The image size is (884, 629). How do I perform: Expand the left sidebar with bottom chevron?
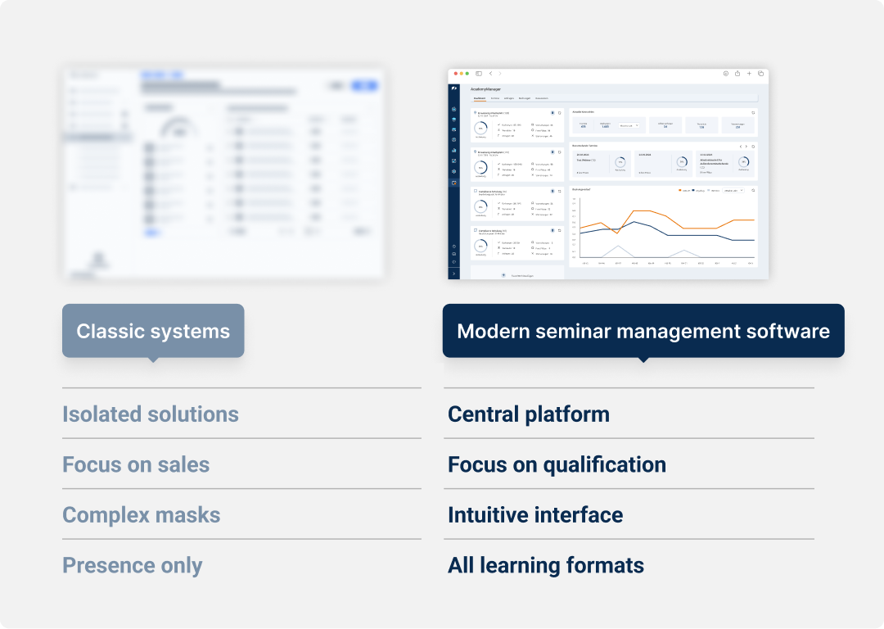click(x=453, y=273)
